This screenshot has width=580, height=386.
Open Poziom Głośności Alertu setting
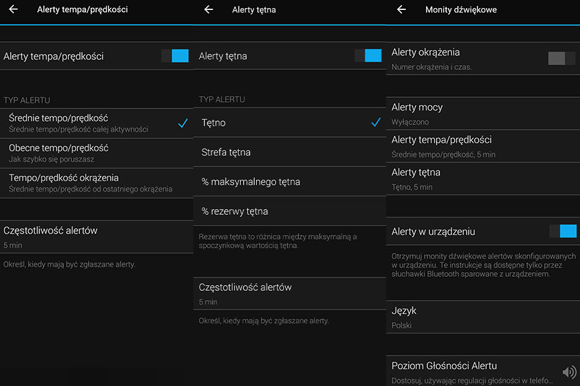click(x=483, y=371)
